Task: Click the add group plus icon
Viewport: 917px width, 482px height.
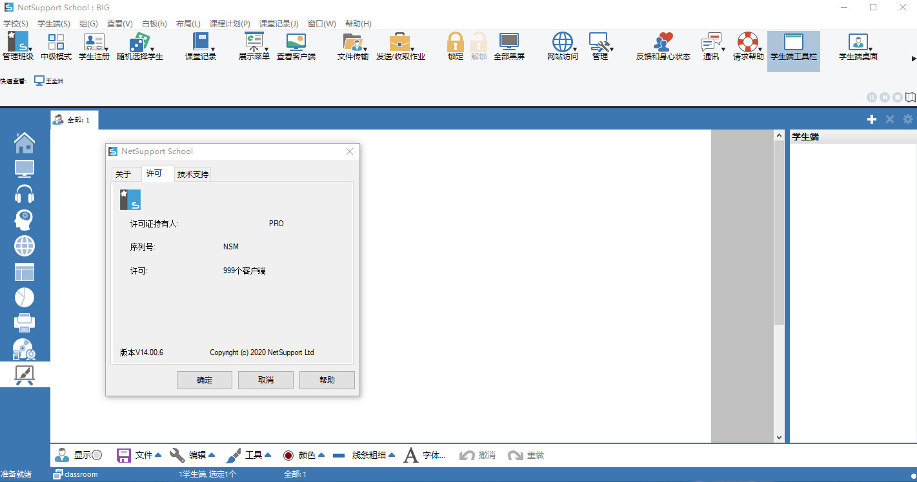Action: point(871,119)
